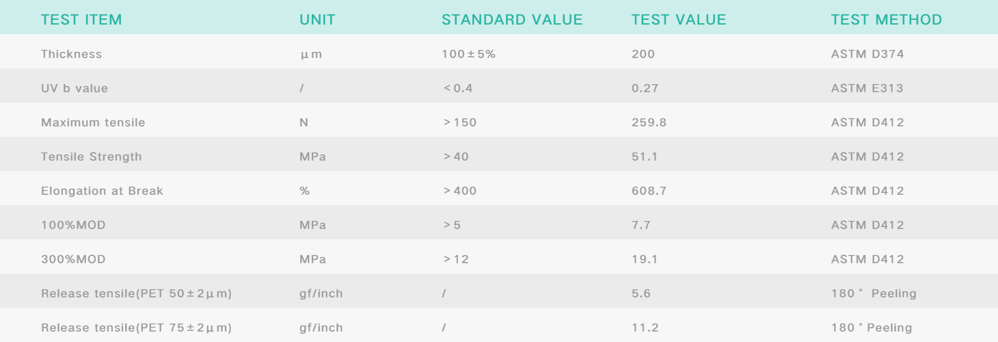This screenshot has height=342, width=998.
Task: Select the Elongation at Break label
Action: (102, 191)
